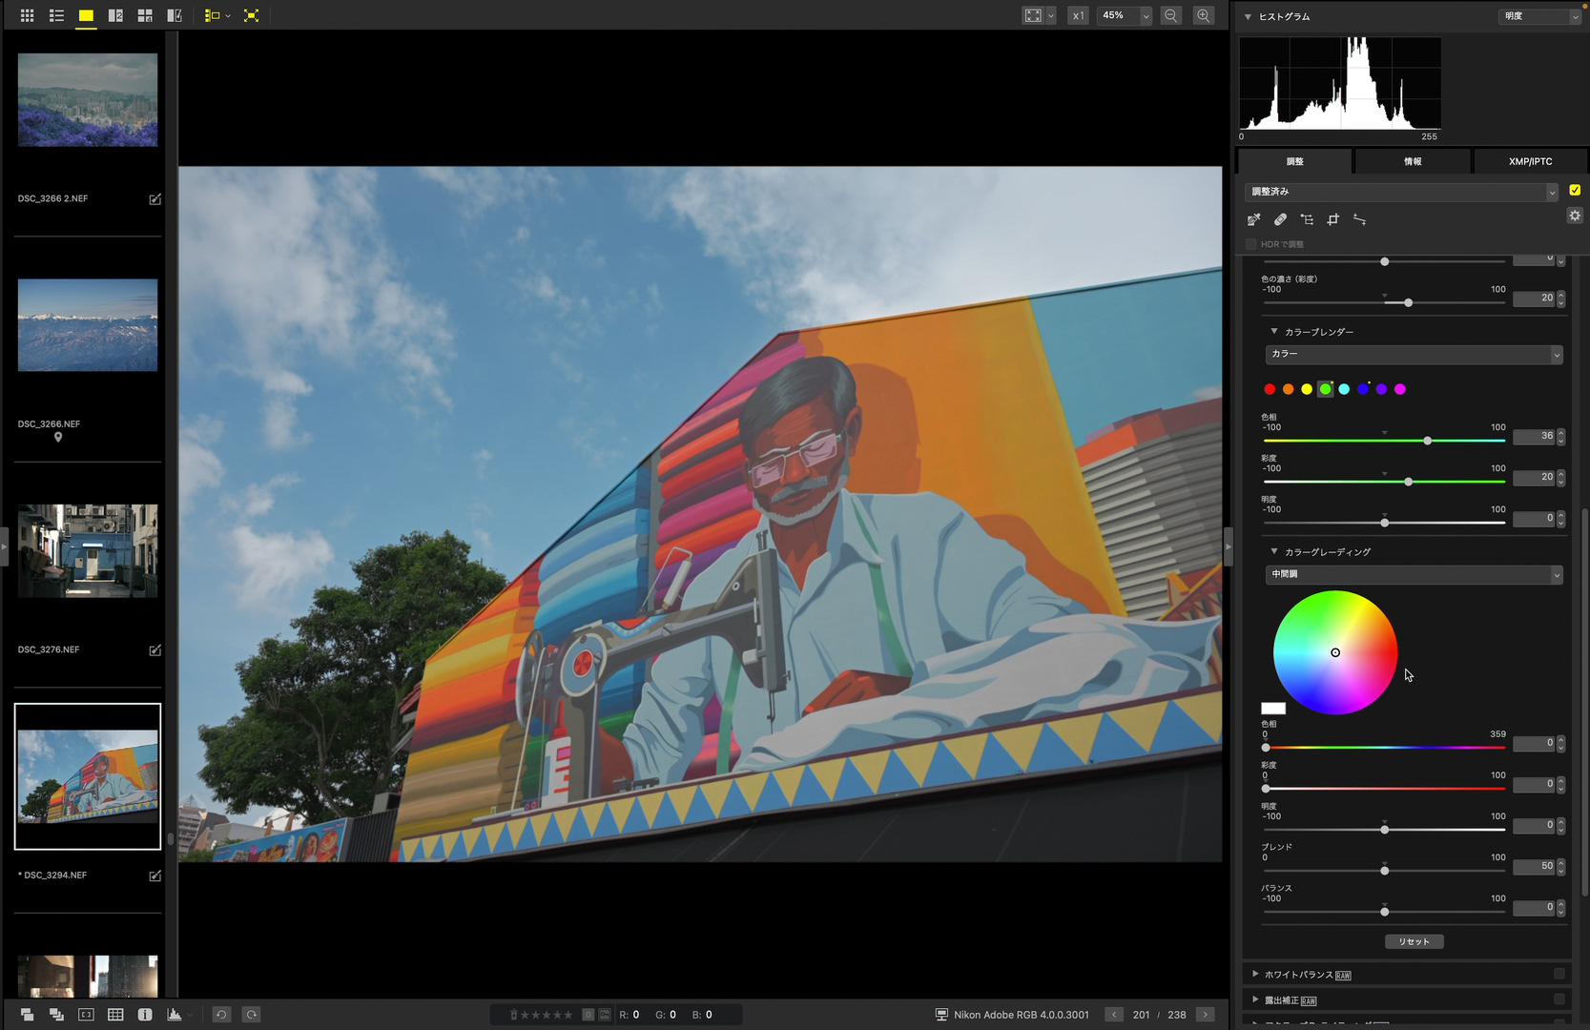The height and width of the screenshot is (1030, 1590).
Task: Select the DSC_3266 2.NEF thumbnail
Action: pyautogui.click(x=88, y=100)
